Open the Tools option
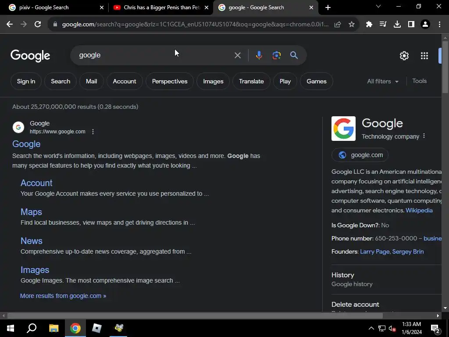The image size is (449, 337). click(419, 81)
